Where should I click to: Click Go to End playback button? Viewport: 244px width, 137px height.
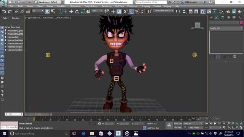224,123
